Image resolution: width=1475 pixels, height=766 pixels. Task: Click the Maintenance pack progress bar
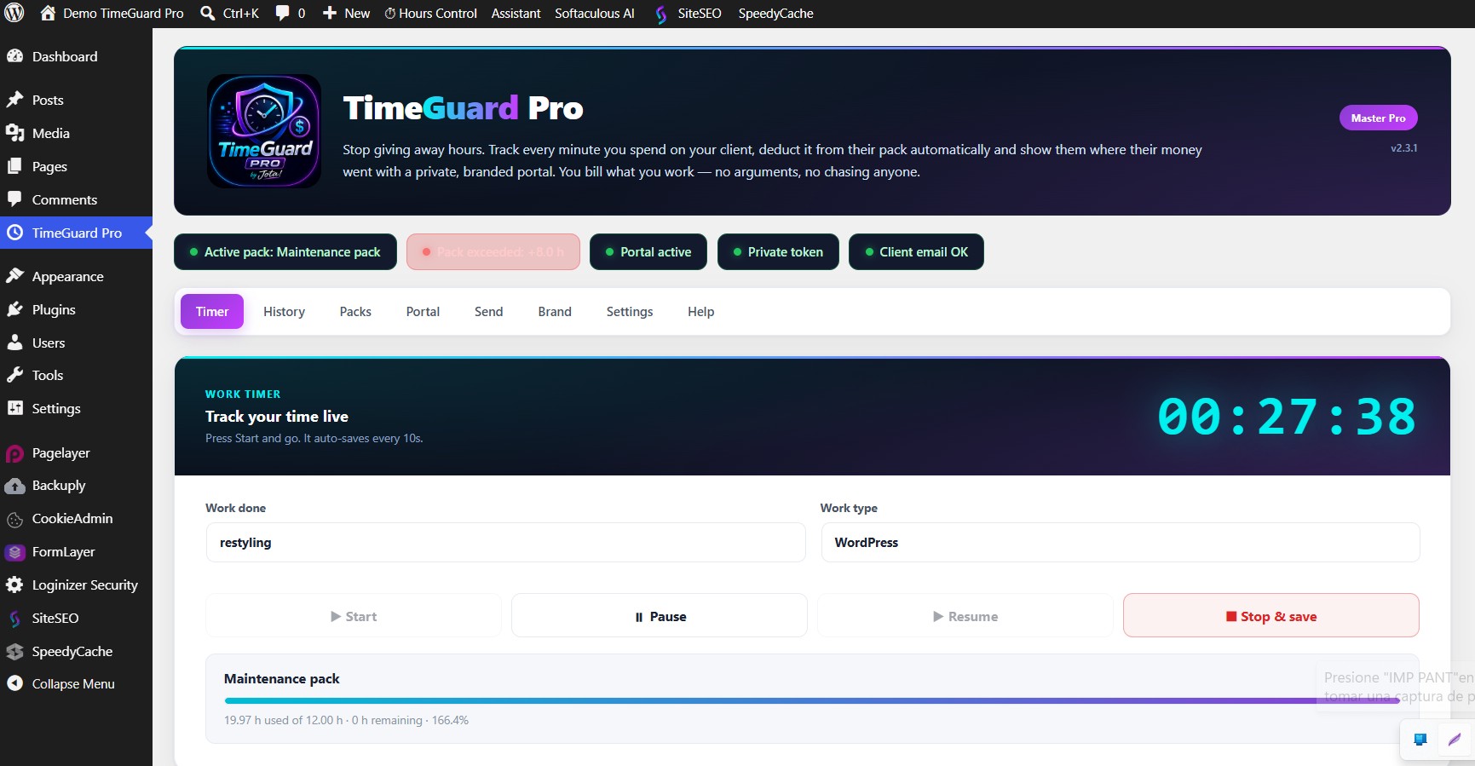tap(812, 700)
